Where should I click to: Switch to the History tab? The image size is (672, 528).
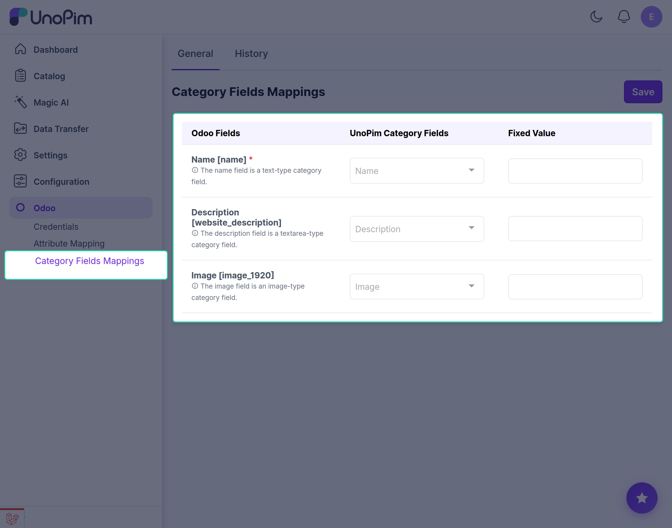[251, 54]
